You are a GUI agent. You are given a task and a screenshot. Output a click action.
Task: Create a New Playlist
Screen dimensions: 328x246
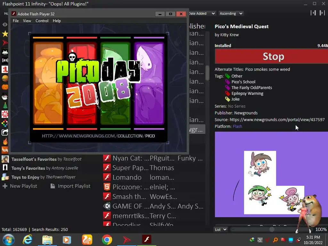(x=20, y=186)
